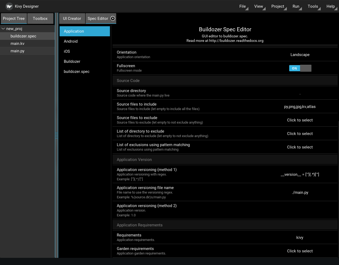Click the Source Code section header
This screenshot has height=265, width=339.
[225, 81]
